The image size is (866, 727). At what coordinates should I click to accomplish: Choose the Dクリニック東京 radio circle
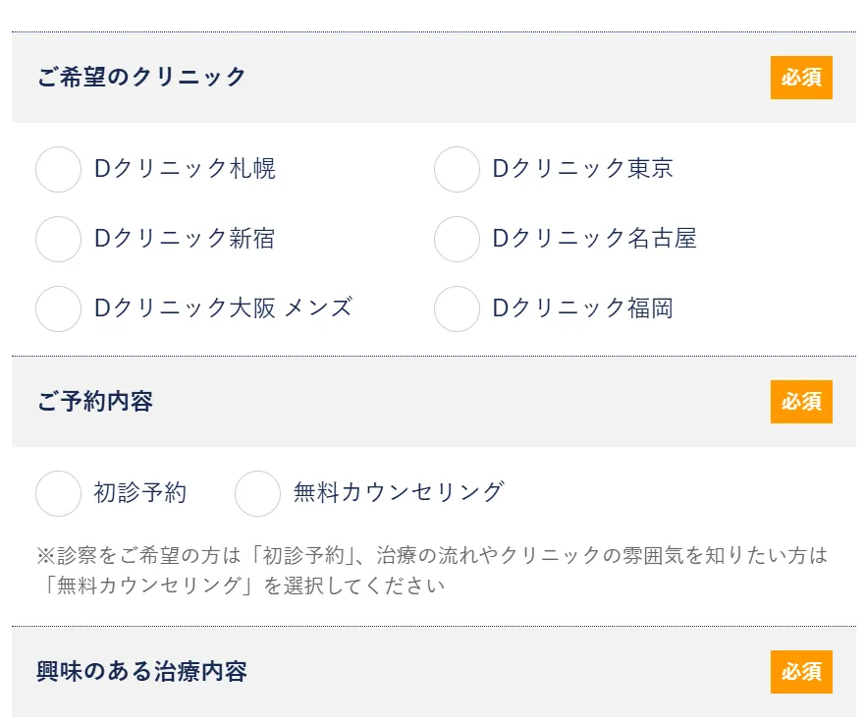457,169
